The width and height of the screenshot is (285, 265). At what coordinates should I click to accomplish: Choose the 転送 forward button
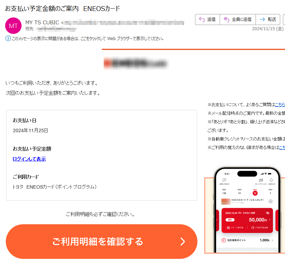coord(268,20)
